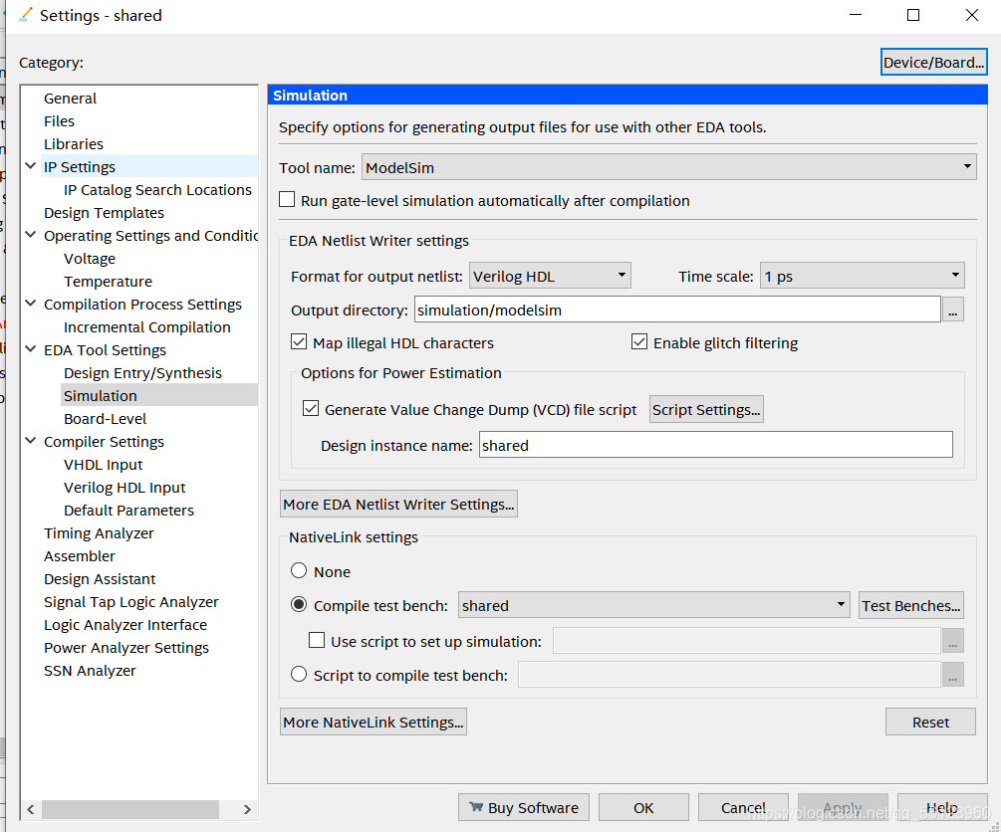1001x832 pixels.
Task: Open Format for output netlist dropdown
Action: click(x=550, y=276)
